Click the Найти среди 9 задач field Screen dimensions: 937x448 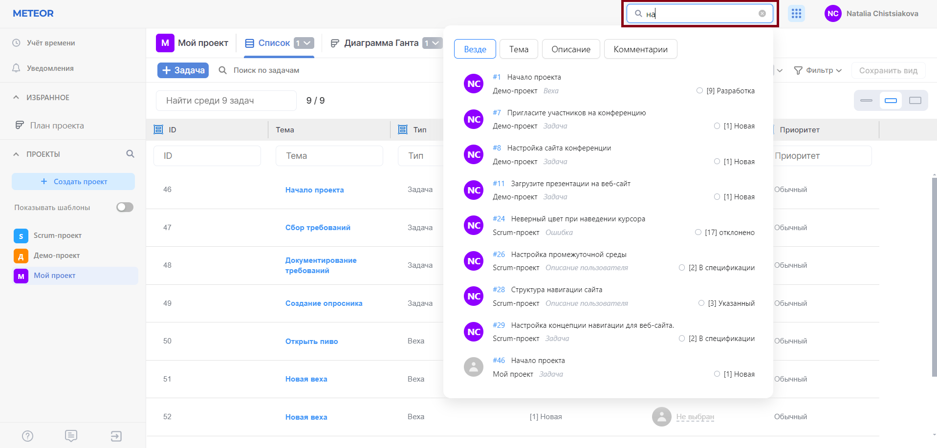pyautogui.click(x=226, y=101)
